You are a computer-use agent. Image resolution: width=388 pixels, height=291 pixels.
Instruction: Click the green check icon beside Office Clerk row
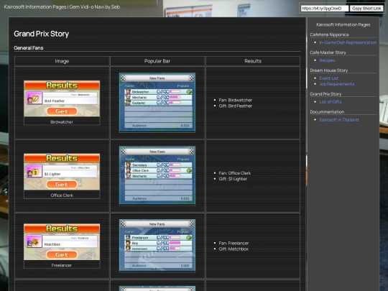coord(189,170)
